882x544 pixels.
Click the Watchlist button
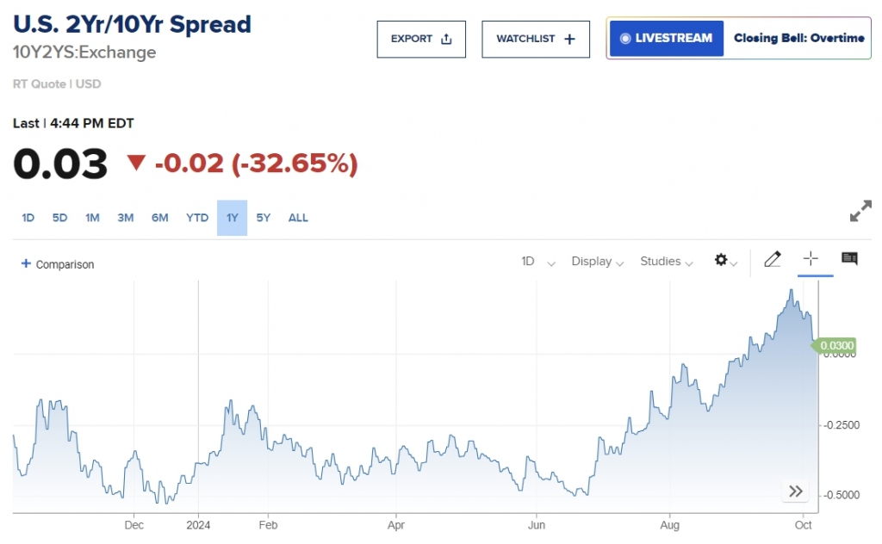tap(536, 39)
